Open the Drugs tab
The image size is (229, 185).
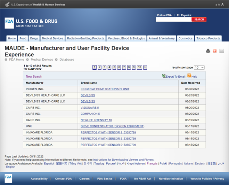tap(34, 38)
